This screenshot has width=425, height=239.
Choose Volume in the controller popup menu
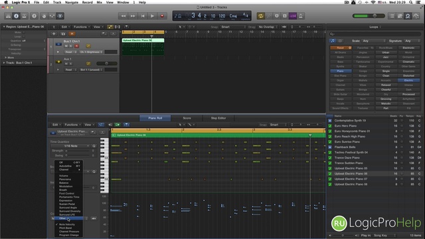(x=68, y=176)
